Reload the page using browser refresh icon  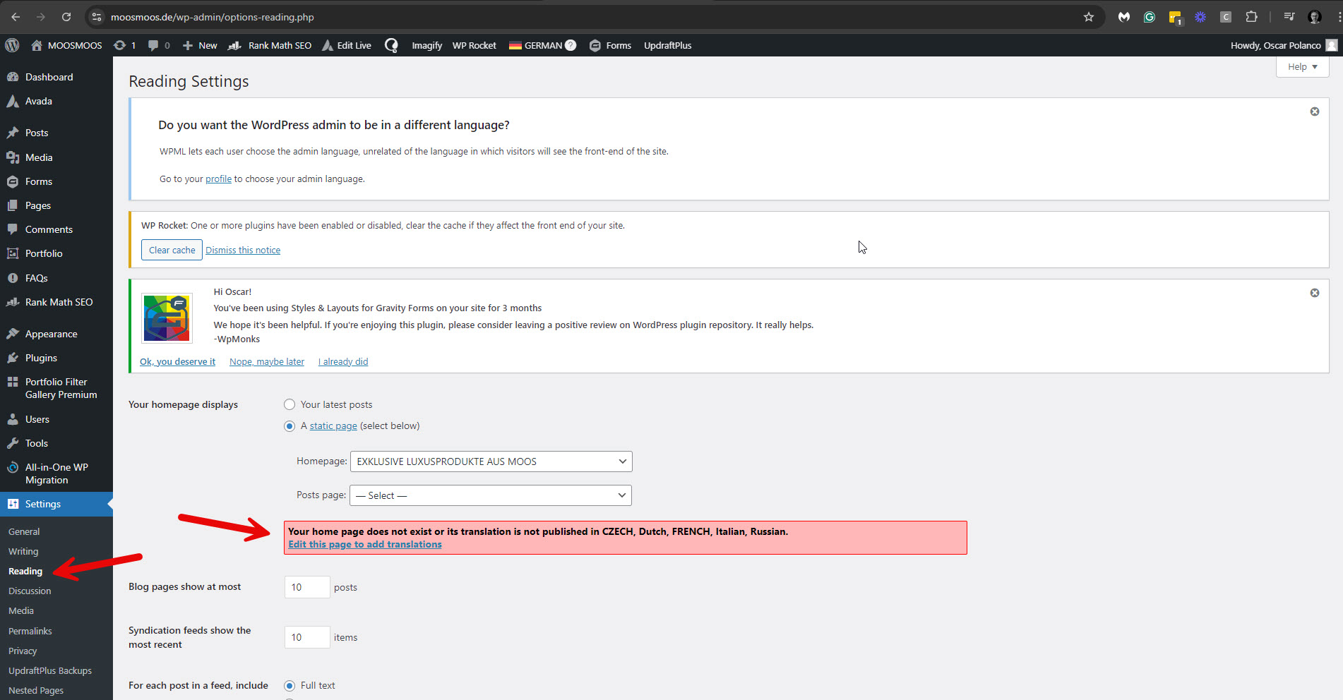click(x=66, y=17)
